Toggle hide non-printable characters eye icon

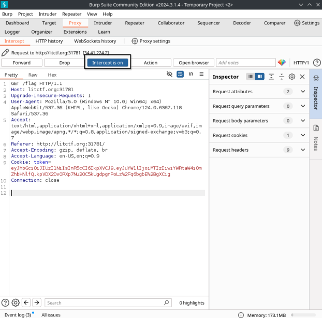pos(169,74)
